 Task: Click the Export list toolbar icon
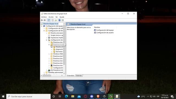56,20
